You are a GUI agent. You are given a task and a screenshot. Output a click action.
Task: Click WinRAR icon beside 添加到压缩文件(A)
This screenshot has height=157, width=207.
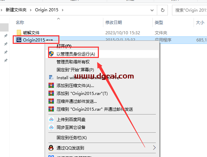tap(51, 85)
